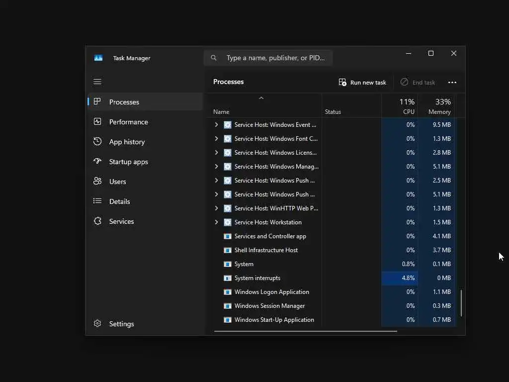
Task: Click the System interrupts process icon
Action: click(228, 278)
